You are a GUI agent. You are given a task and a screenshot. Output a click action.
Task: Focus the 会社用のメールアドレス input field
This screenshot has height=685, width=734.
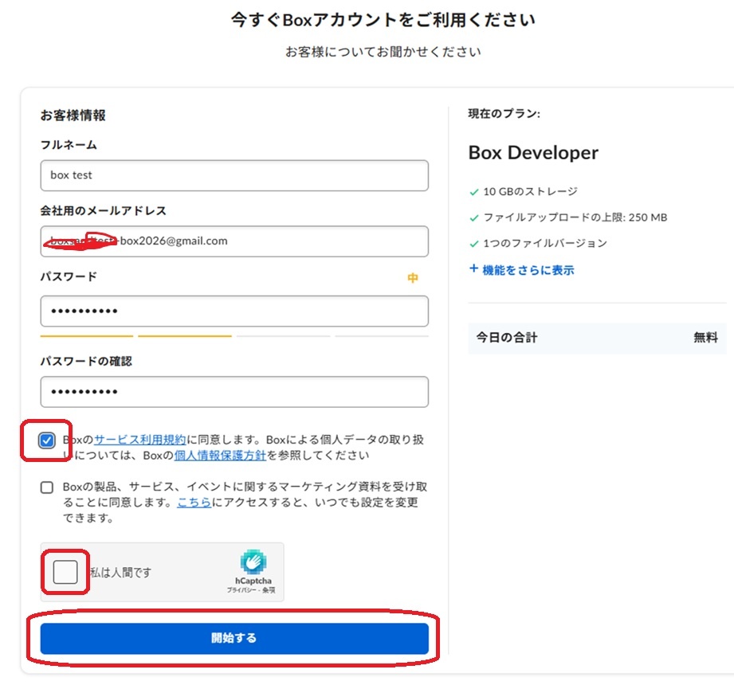234,241
